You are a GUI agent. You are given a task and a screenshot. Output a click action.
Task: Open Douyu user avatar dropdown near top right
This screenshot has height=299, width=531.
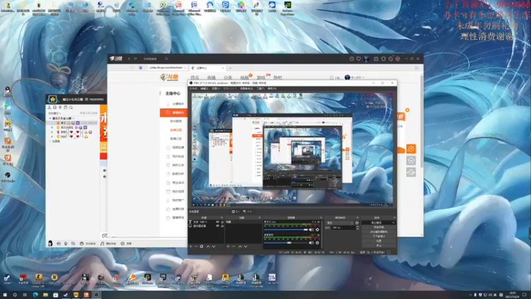click(354, 77)
